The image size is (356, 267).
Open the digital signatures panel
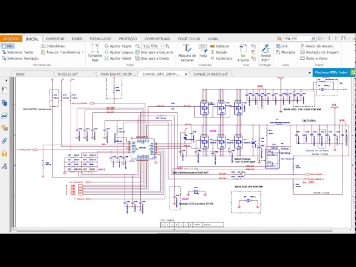[4, 166]
